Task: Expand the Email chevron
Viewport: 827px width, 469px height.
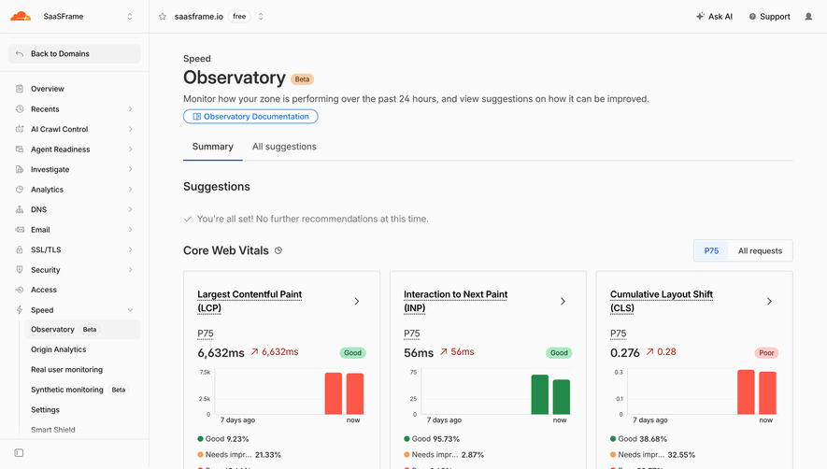Action: coord(130,230)
